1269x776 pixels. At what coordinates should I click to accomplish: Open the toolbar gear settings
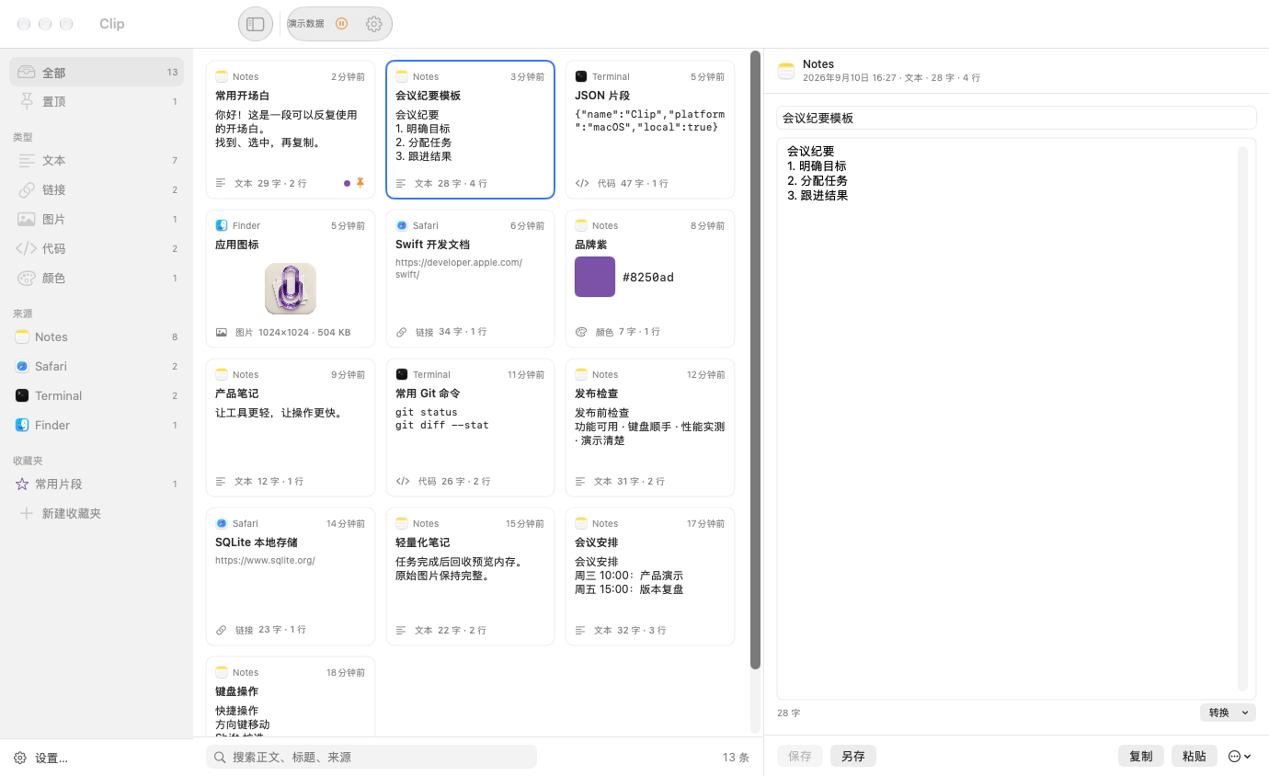click(373, 24)
